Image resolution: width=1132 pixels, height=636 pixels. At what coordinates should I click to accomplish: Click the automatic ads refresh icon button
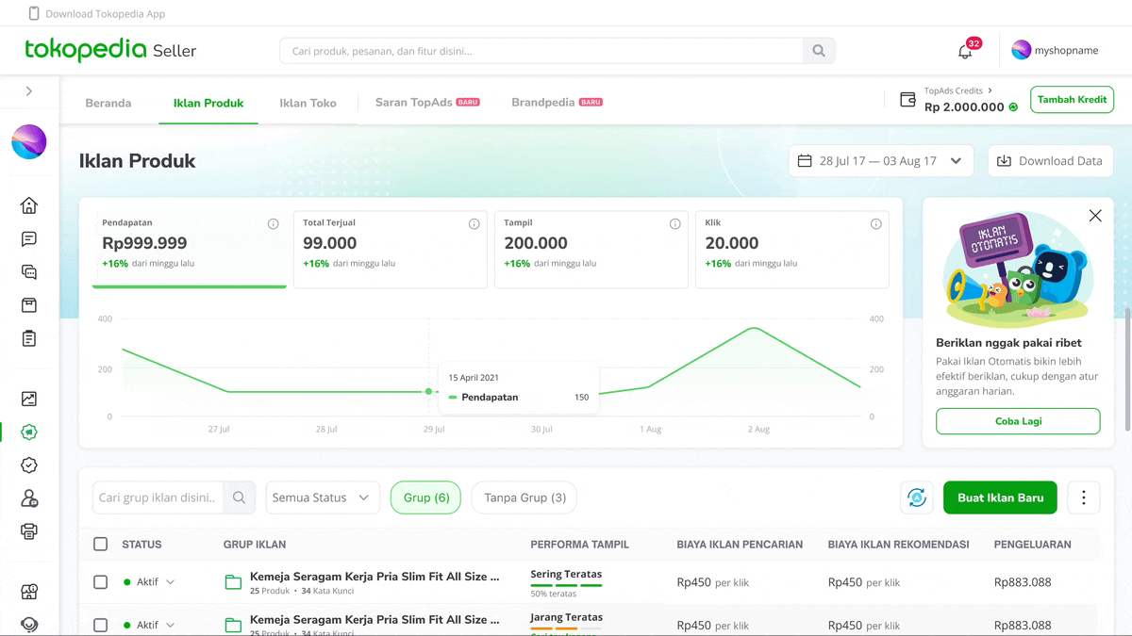[x=917, y=497]
